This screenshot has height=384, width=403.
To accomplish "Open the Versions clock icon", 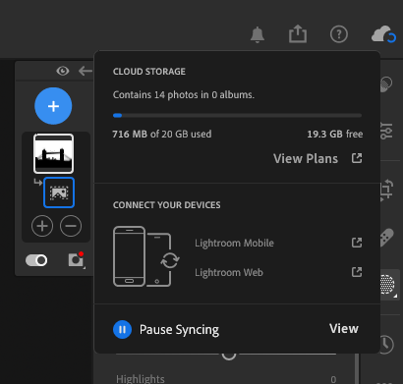I will 387,344.
